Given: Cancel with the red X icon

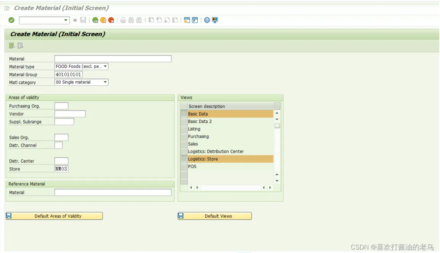Looking at the screenshot, I should tap(111, 20).
